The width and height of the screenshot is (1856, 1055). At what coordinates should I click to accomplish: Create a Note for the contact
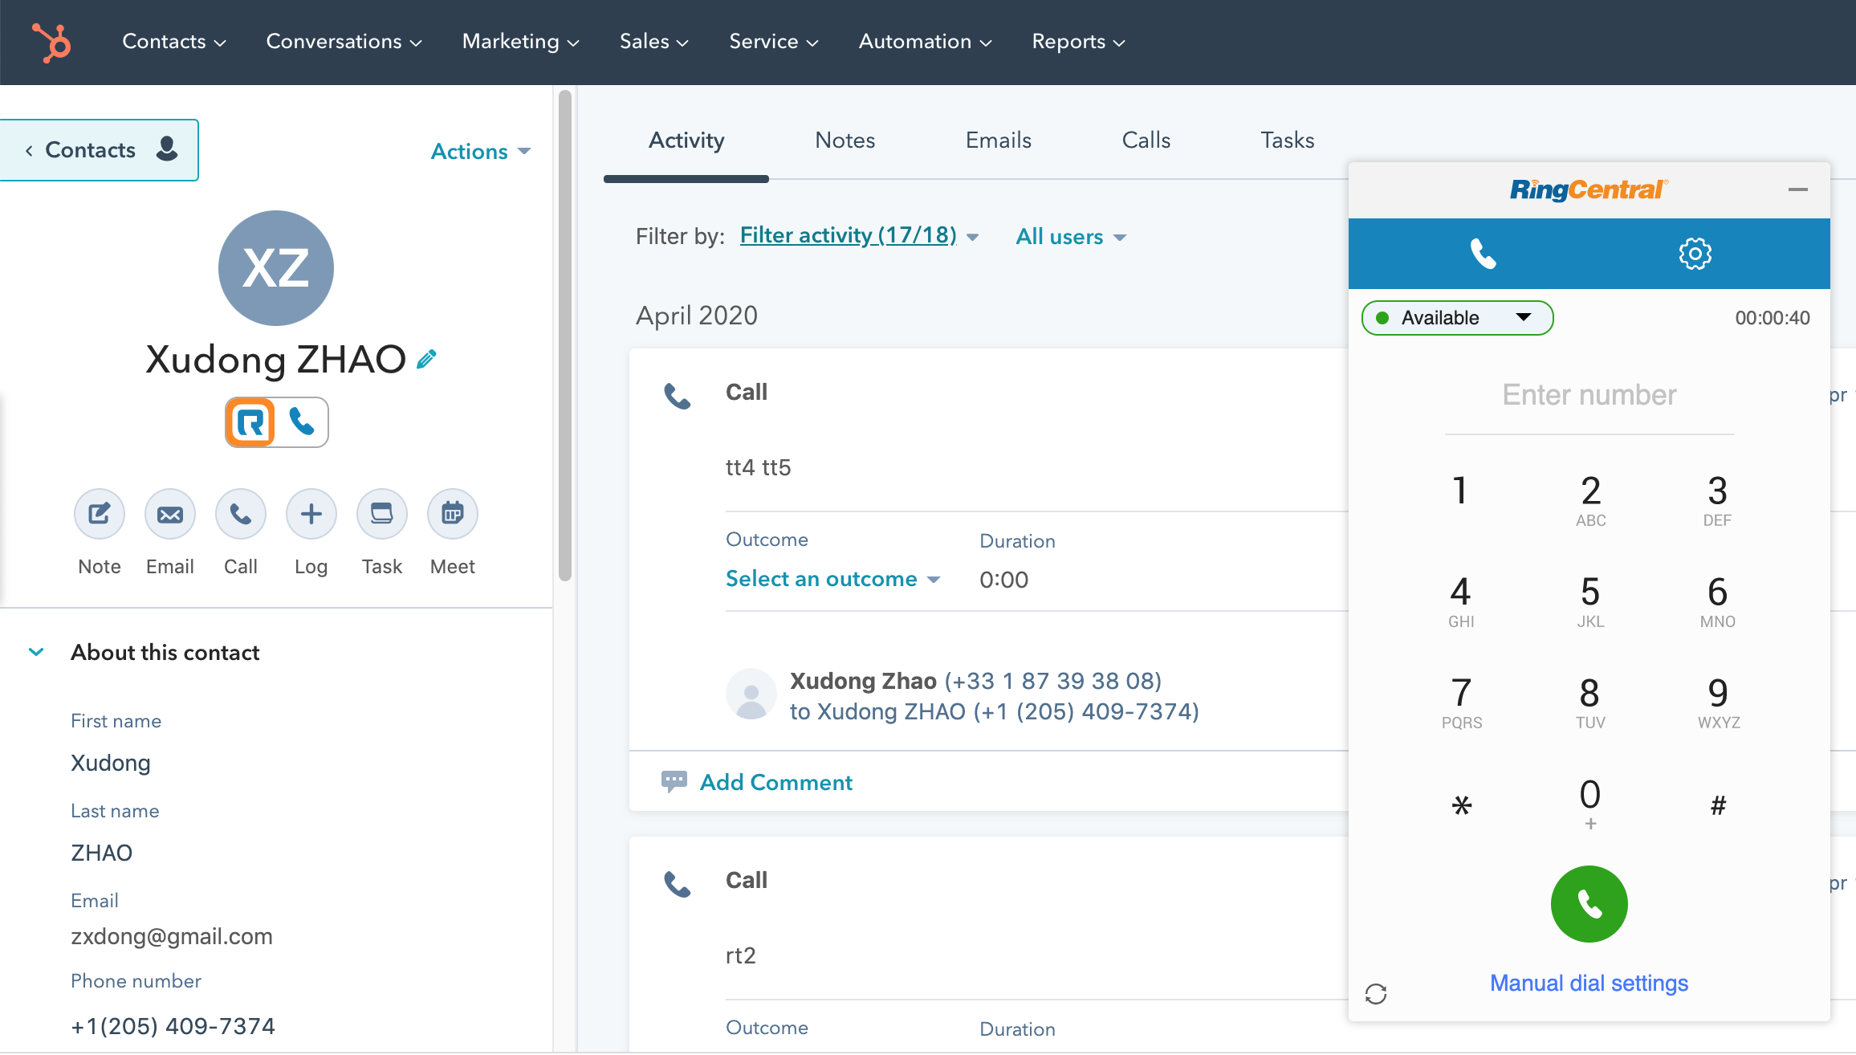click(x=100, y=514)
